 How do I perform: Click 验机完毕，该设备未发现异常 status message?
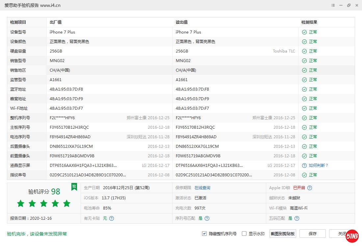[x=37, y=234]
